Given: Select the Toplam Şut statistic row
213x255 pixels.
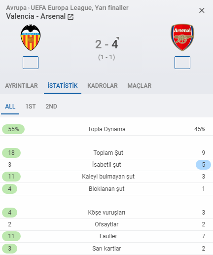Looking at the screenshot, I should 106,153.
